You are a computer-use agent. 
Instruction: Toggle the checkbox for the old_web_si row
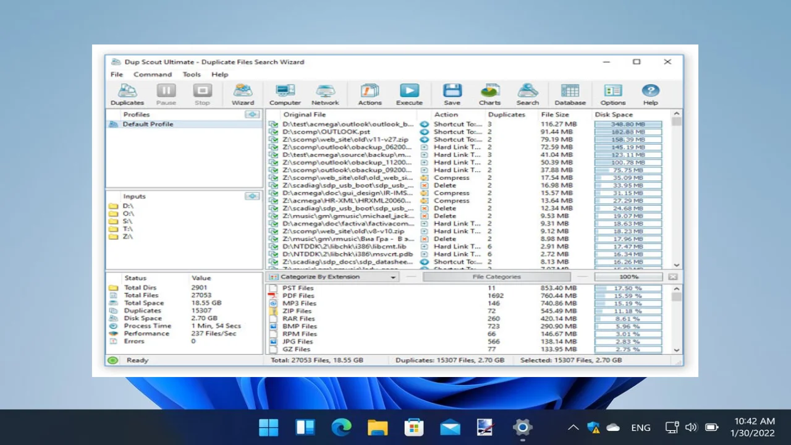pos(273,177)
